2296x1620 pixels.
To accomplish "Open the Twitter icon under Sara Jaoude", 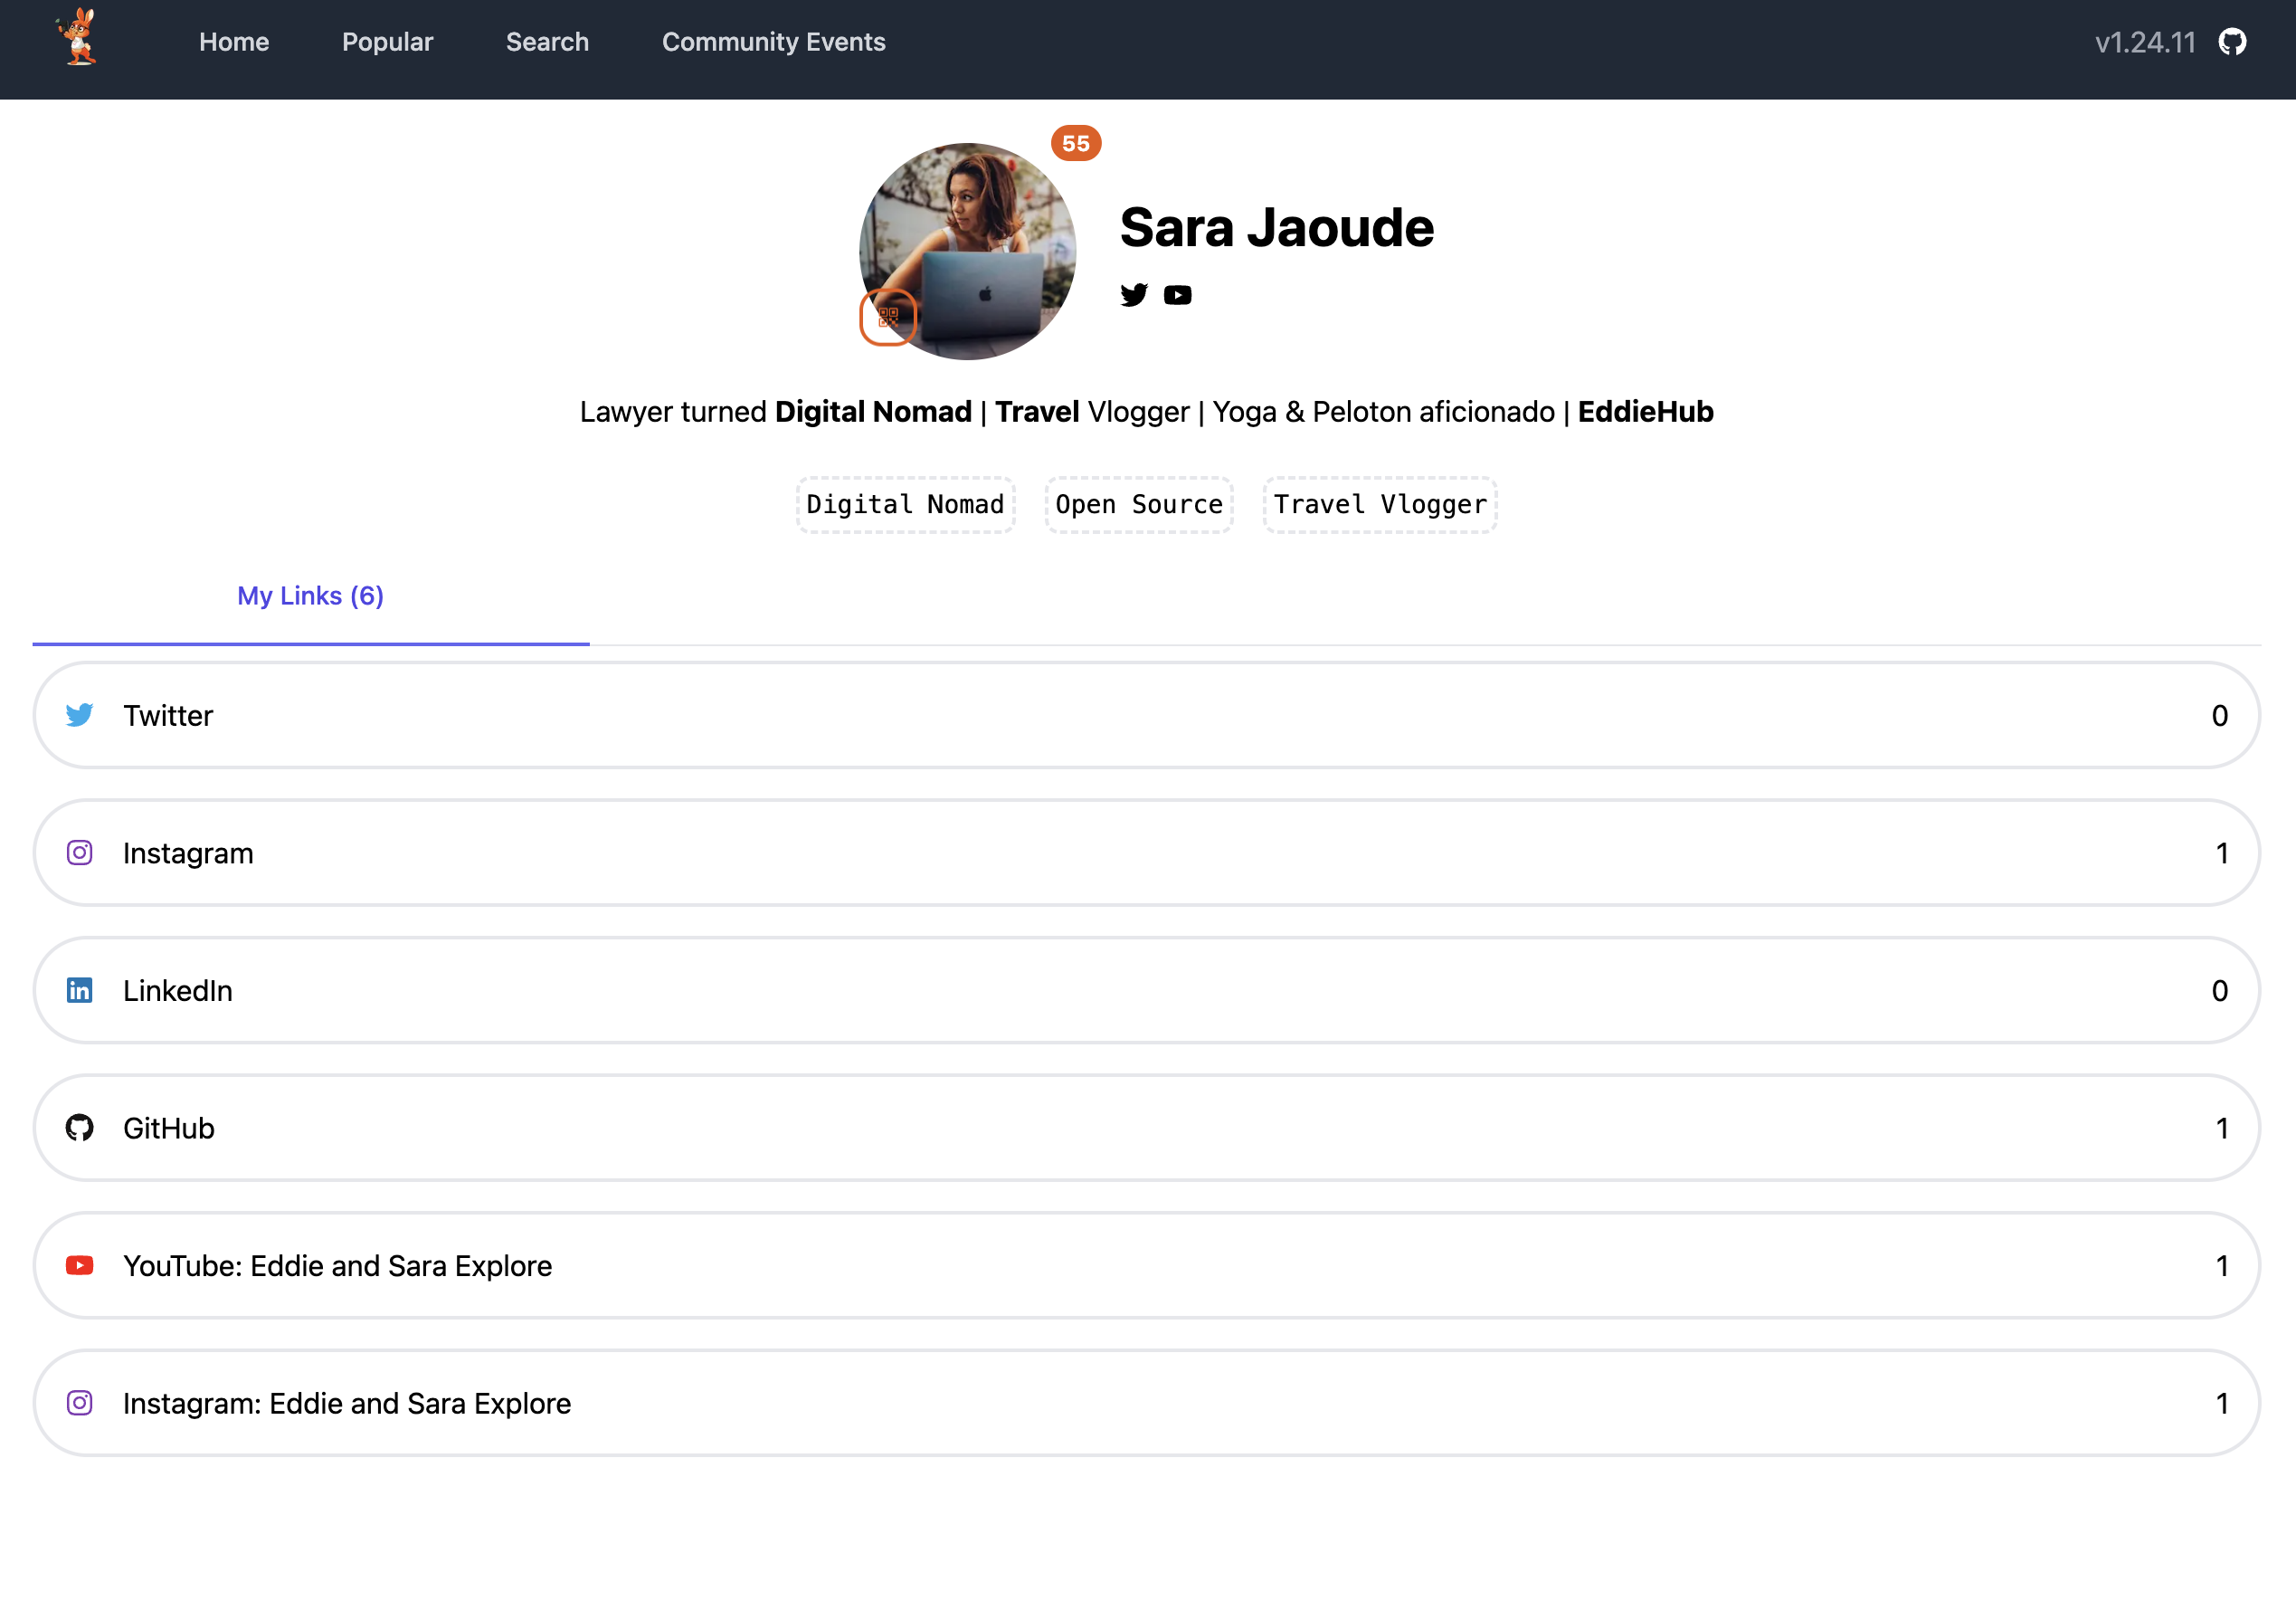I will point(1134,295).
